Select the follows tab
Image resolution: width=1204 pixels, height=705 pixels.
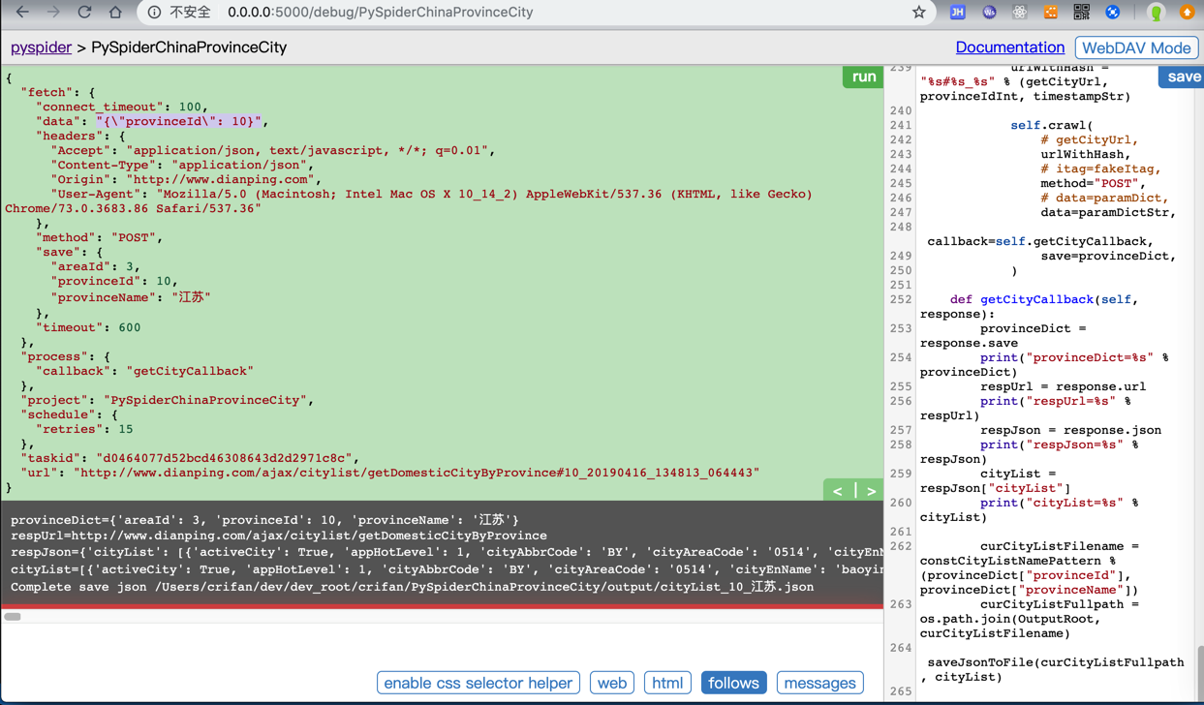coord(733,683)
